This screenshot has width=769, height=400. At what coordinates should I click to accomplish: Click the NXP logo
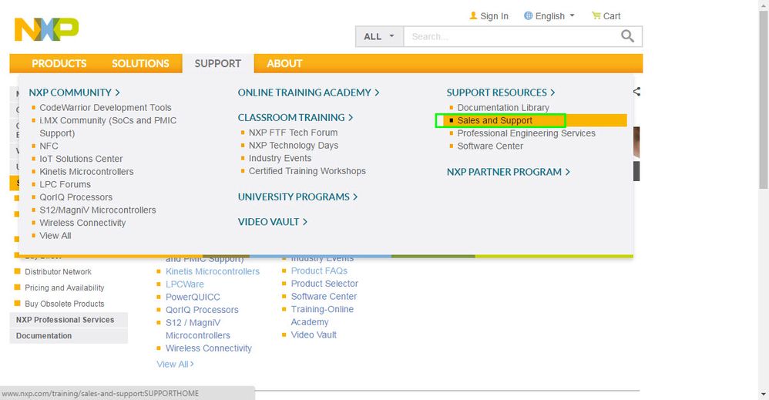point(46,29)
